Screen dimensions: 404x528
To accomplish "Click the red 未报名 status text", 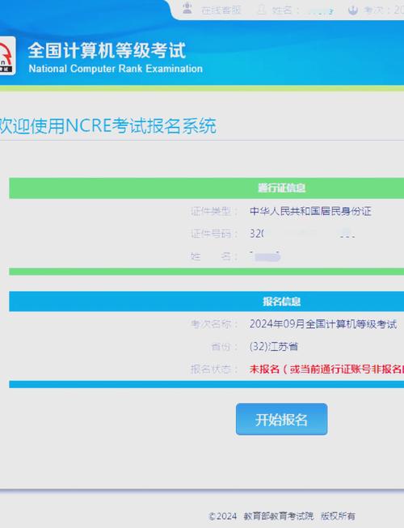I will (326, 369).
